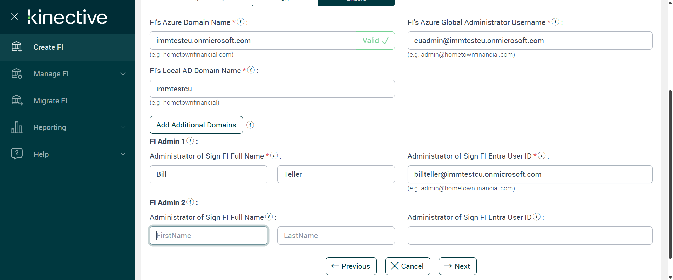
Task: Click the info icon next to FI Admin 2
Action: pyautogui.click(x=190, y=202)
